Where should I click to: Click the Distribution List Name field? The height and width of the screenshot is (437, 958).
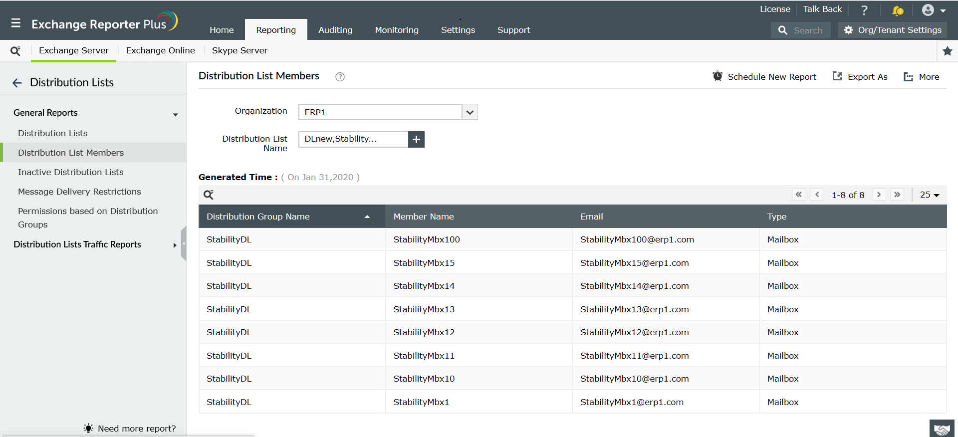pos(353,139)
